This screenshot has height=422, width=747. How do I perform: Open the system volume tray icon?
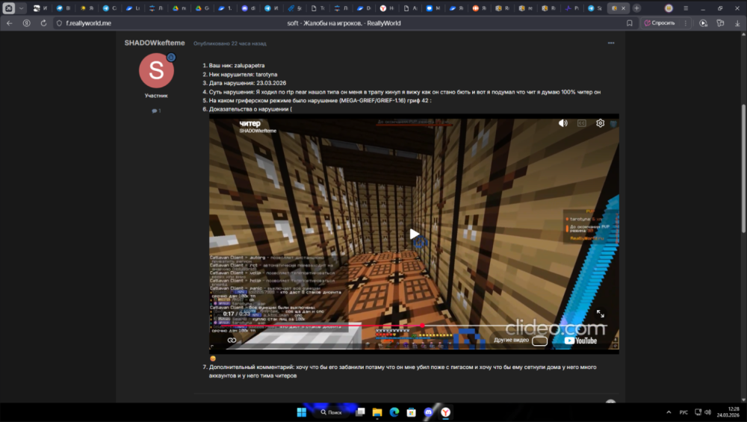point(707,412)
